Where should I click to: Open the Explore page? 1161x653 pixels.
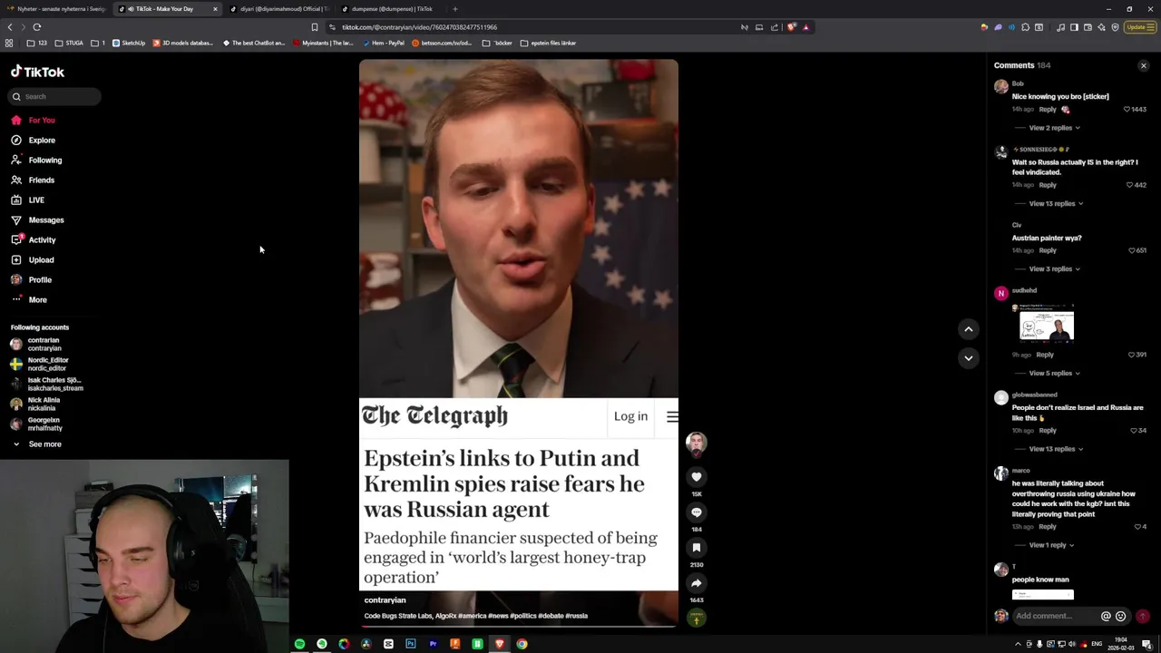pyautogui.click(x=34, y=140)
